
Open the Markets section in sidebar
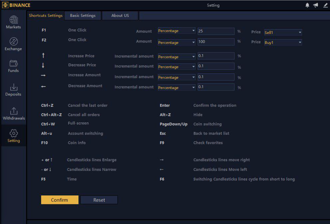(x=14, y=22)
